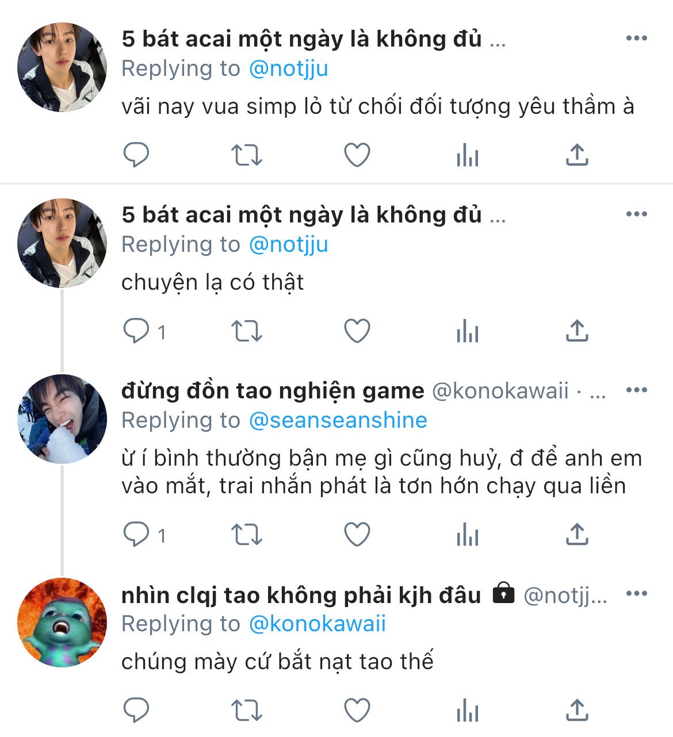This screenshot has height=737, width=673.
Task: Open more options on @konokawaii tweet
Action: 636,390
